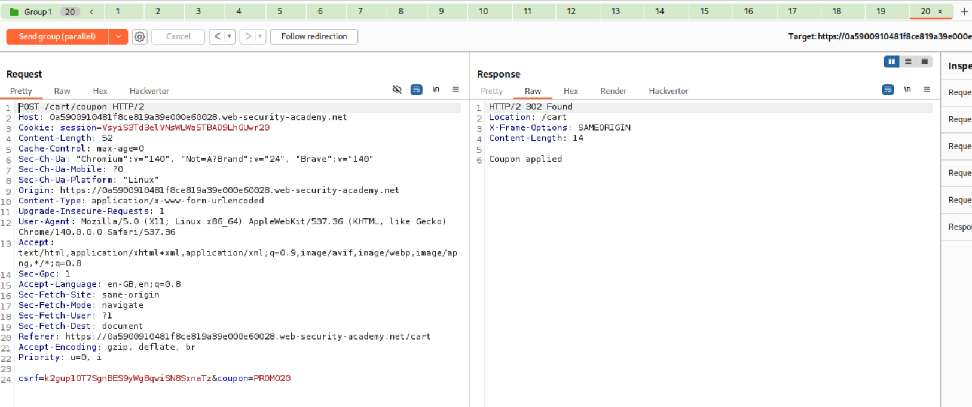Click the Group1 folder icon
972x407 pixels.
[x=14, y=12]
